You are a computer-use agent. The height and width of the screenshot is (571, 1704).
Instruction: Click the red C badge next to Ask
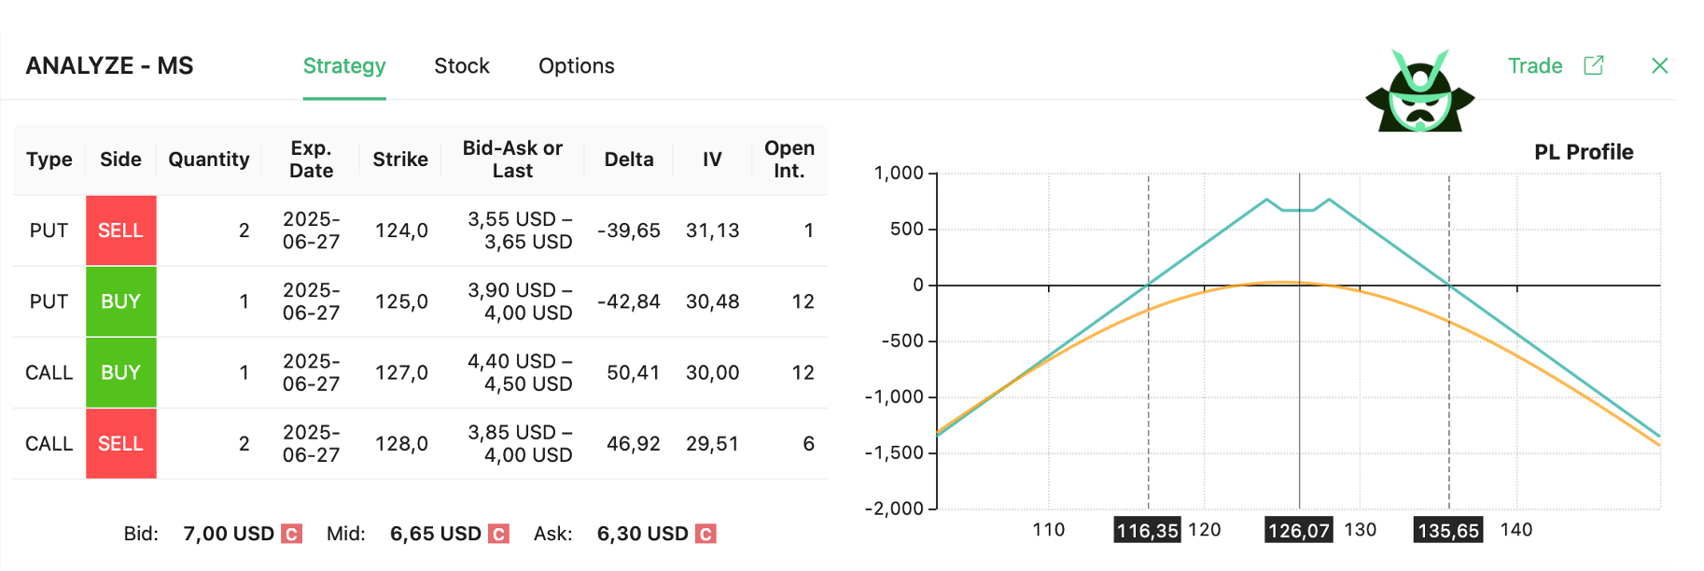click(x=706, y=534)
